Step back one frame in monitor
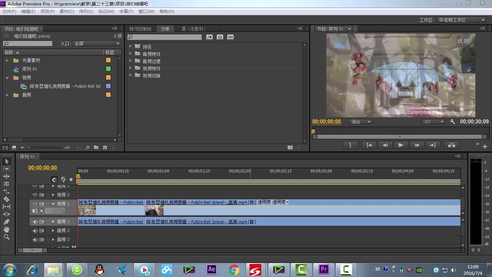This screenshot has height=277, width=492. 385,145
